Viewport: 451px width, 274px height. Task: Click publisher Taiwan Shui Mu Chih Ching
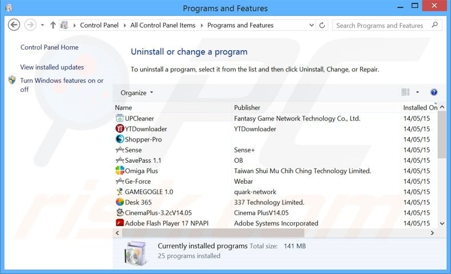point(303,171)
